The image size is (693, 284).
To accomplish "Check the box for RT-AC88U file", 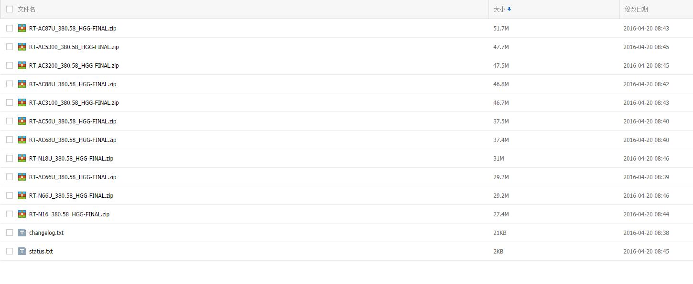I will click(x=10, y=84).
